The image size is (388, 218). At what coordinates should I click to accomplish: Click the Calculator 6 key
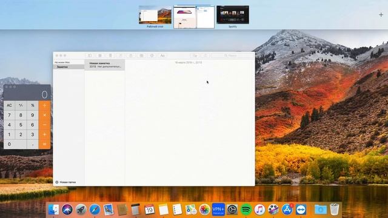pos(32,125)
